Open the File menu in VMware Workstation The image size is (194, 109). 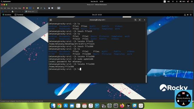tap(2, 8)
